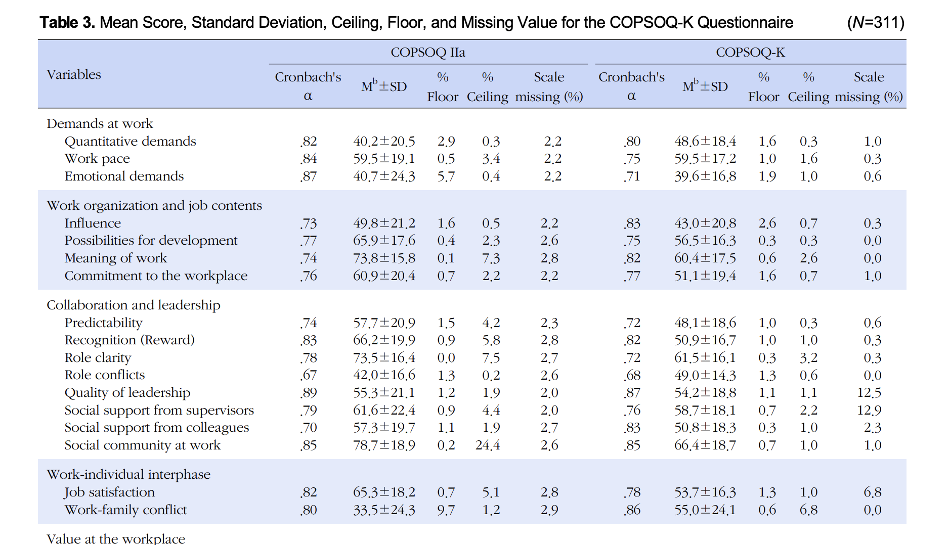The image size is (949, 545).
Task: Click the Value at the workplace heading
Action: point(116,539)
